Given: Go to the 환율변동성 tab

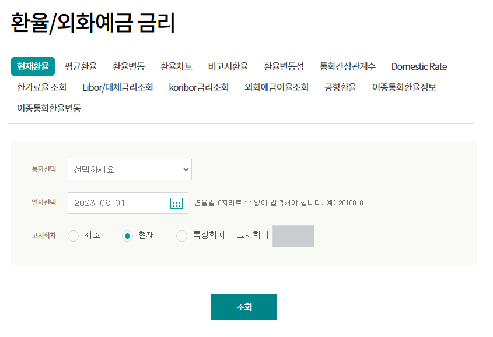Looking at the screenshot, I should [x=284, y=66].
